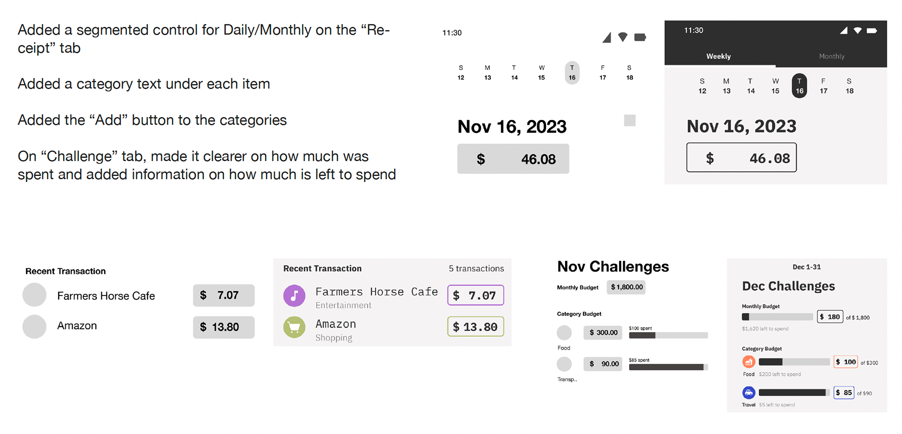Viewport: 902px width, 434px height.
Task: Switch to the Monthly tab
Action: [832, 56]
